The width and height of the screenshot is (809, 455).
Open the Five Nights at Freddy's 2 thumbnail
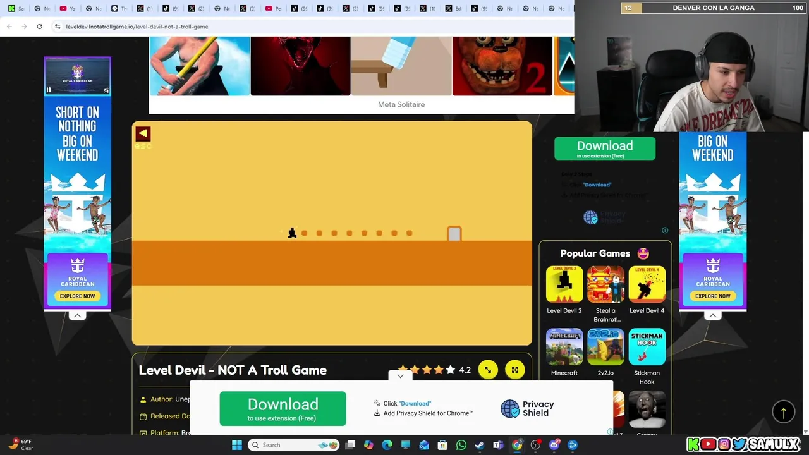coord(502,66)
